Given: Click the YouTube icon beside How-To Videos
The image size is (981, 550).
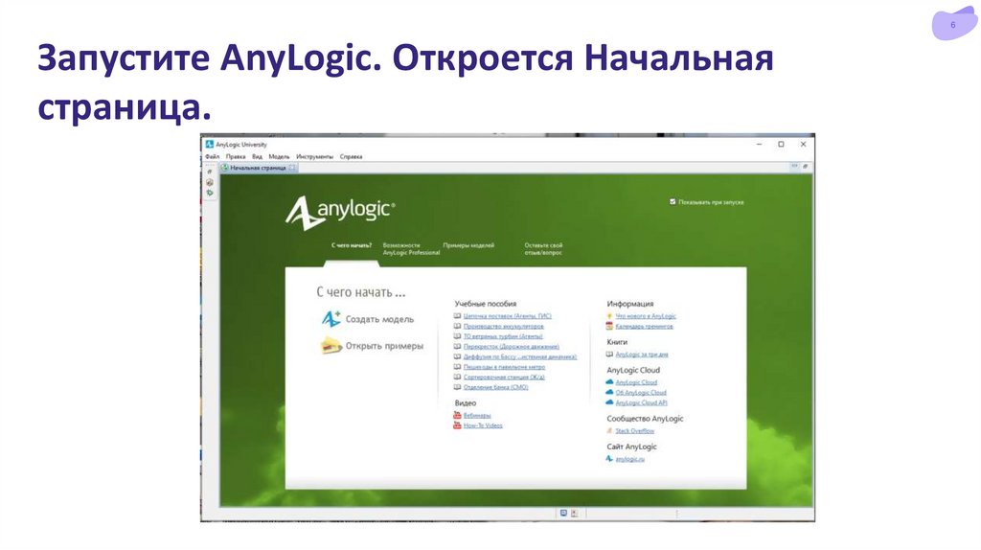Looking at the screenshot, I should tap(457, 424).
